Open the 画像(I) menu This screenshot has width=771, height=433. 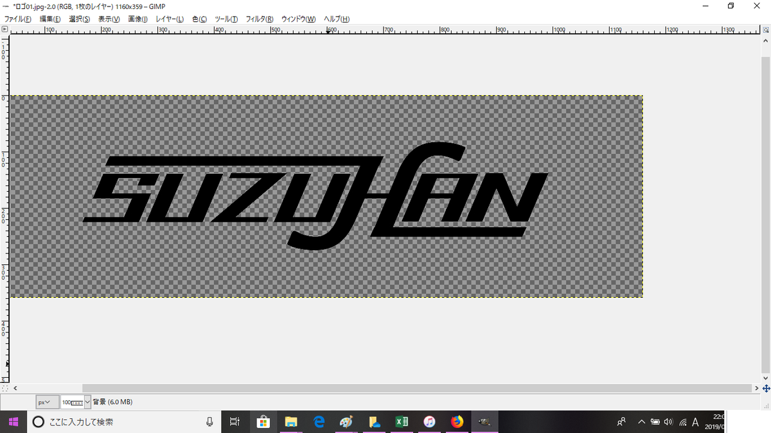tap(137, 19)
